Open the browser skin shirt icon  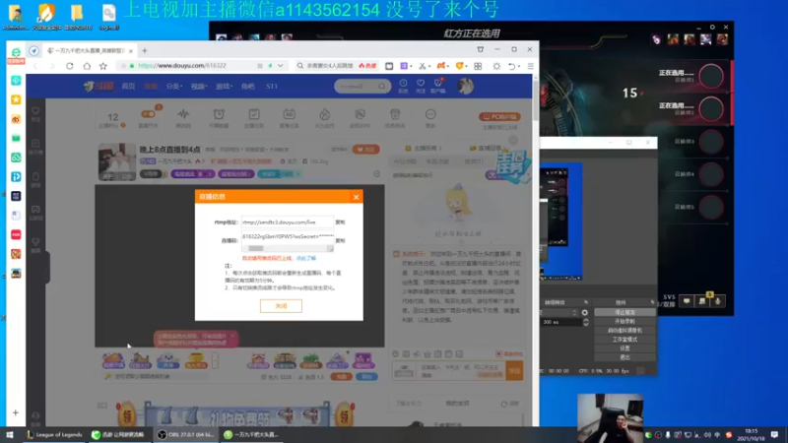481,49
